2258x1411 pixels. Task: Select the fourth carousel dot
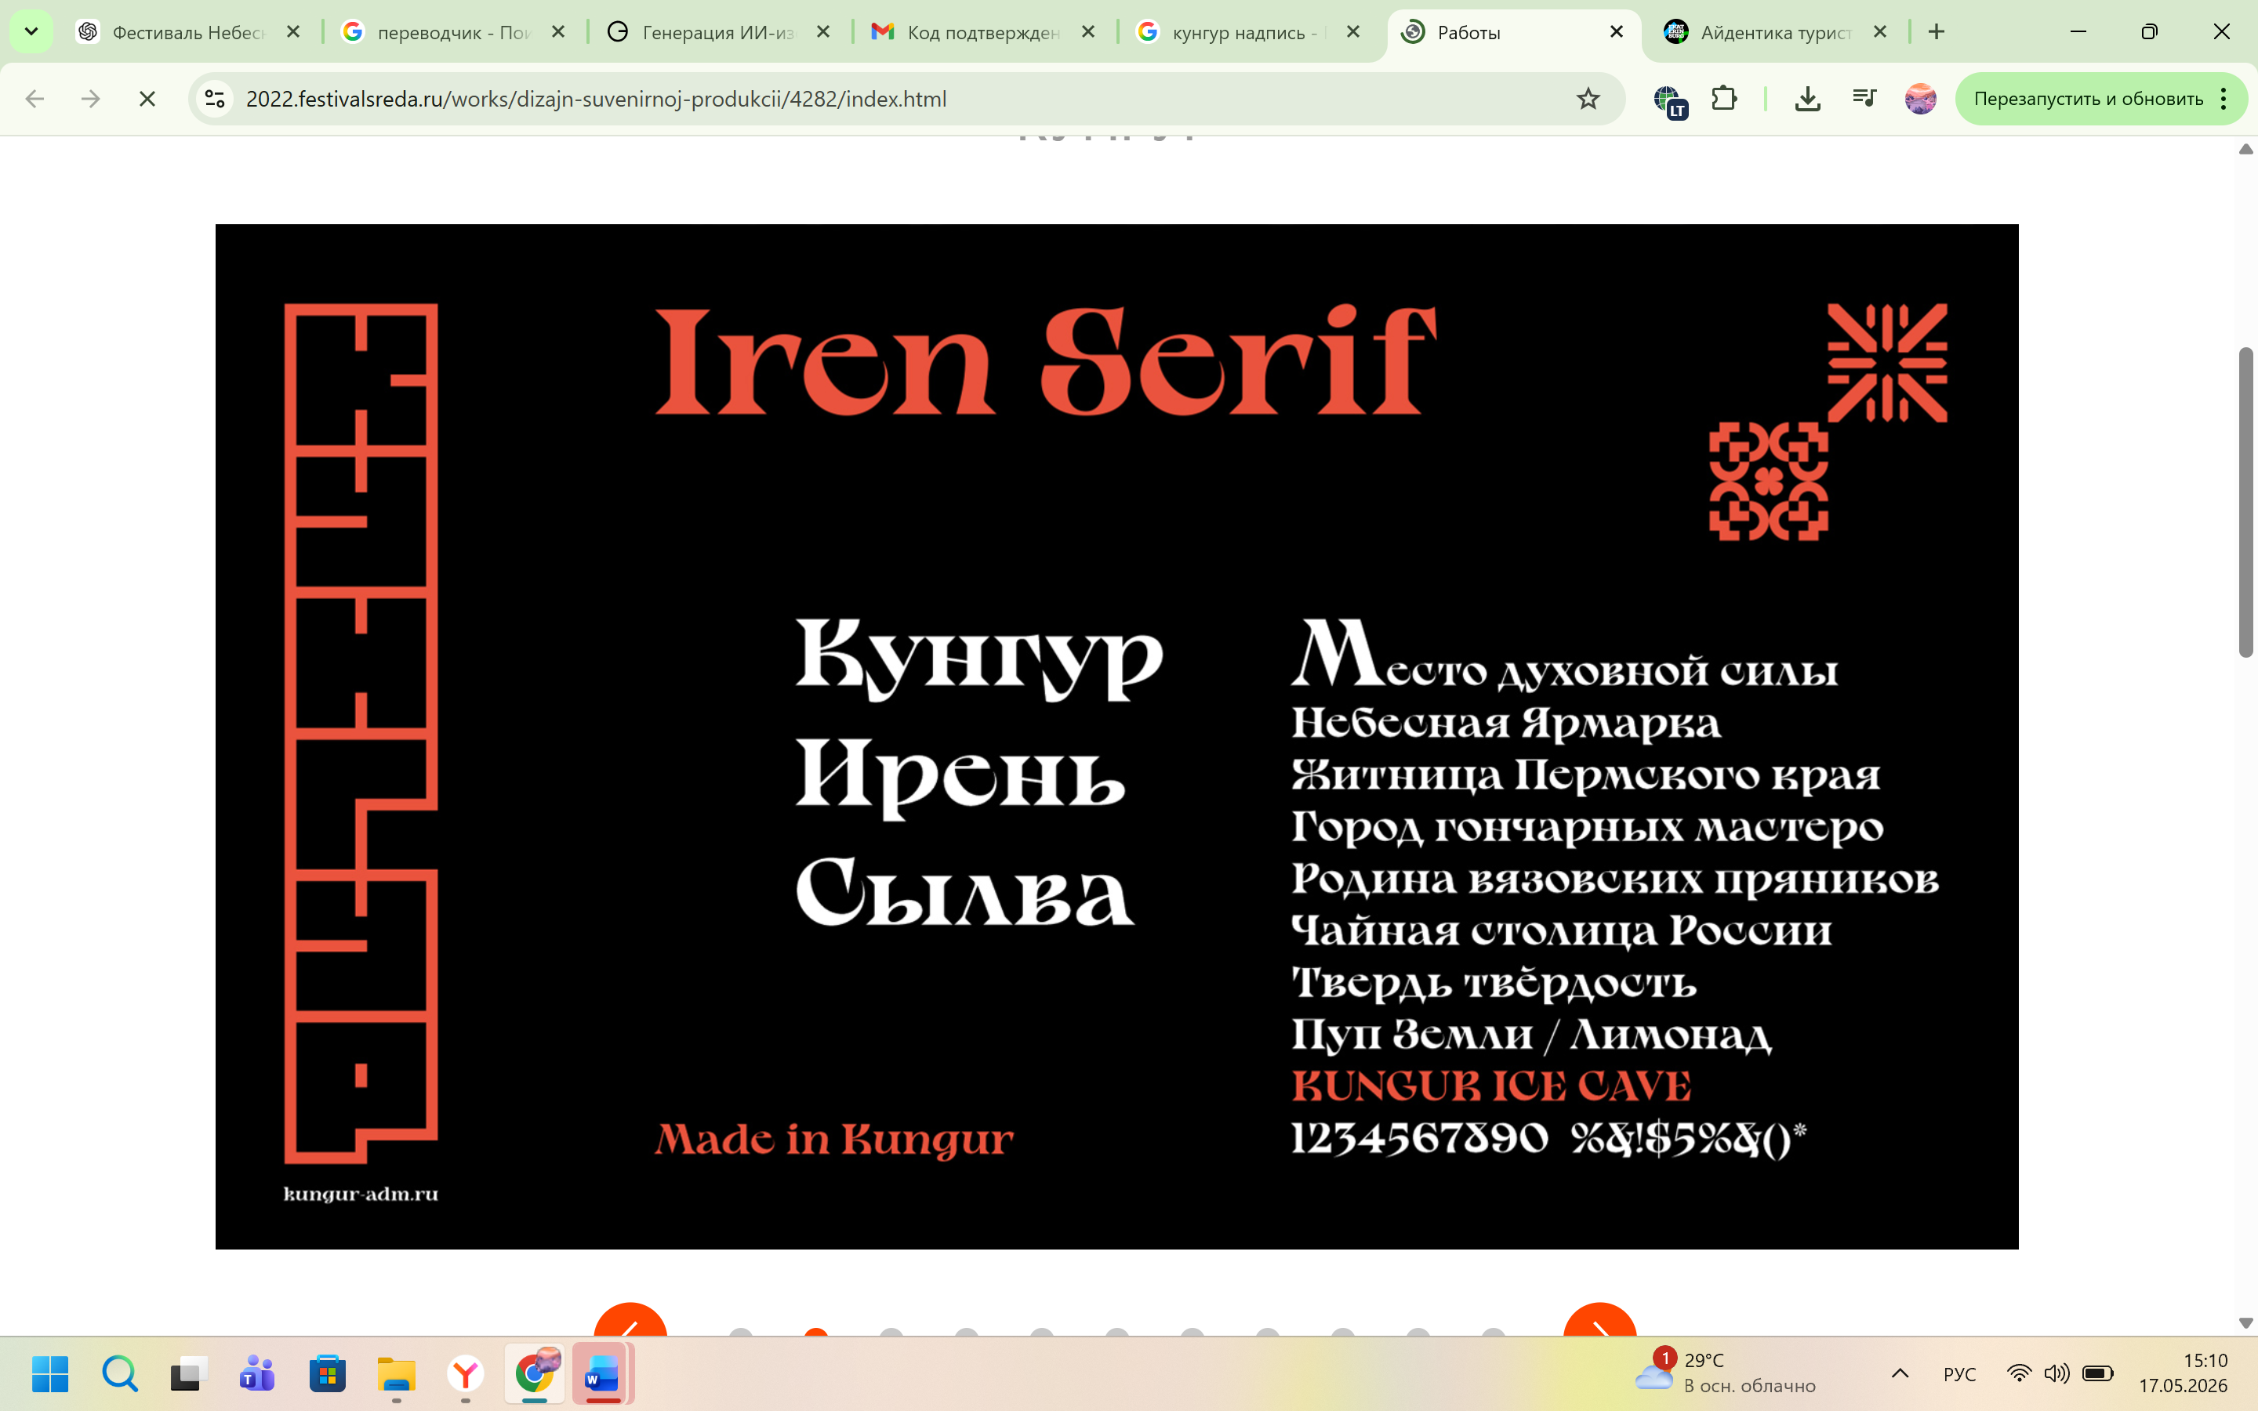[967, 1332]
